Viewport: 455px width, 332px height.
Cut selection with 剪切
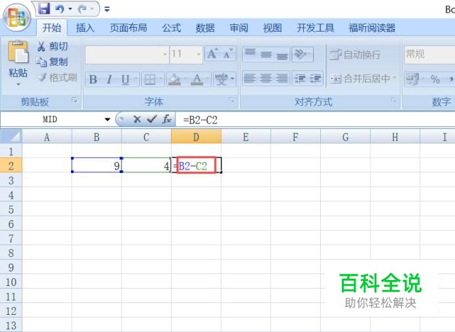coord(53,46)
